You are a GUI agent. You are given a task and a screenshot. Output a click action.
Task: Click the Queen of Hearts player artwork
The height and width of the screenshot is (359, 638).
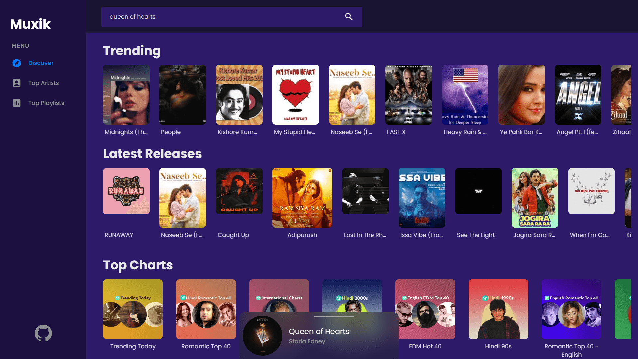click(263, 336)
